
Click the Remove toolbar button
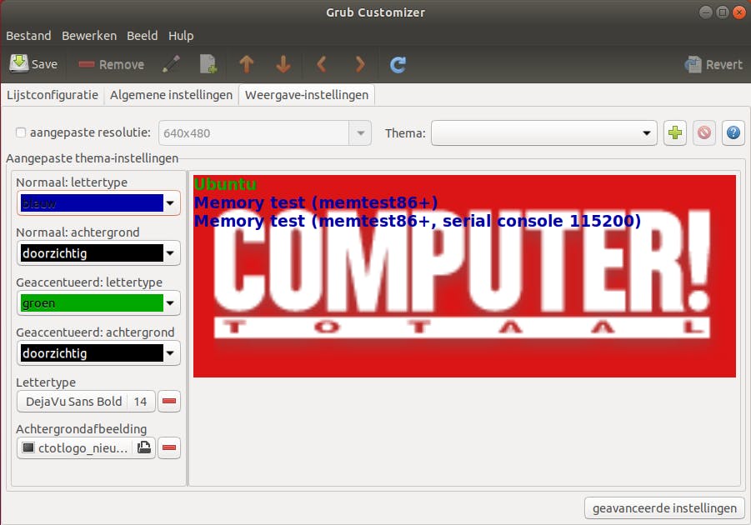point(111,64)
